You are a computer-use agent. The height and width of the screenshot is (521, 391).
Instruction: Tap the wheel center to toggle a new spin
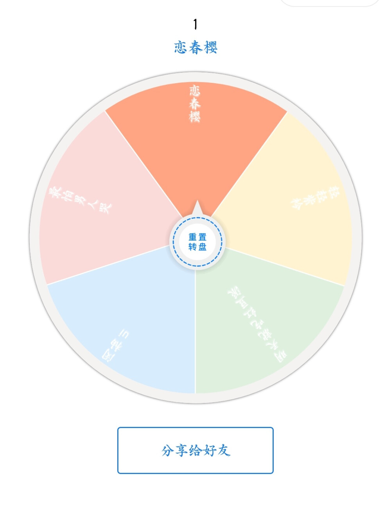coord(197,241)
